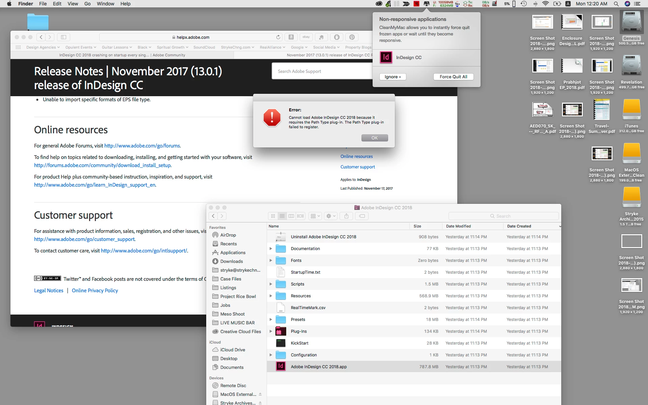The width and height of the screenshot is (648, 405).
Task: Eject the MacOS External drive
Action: (260, 394)
